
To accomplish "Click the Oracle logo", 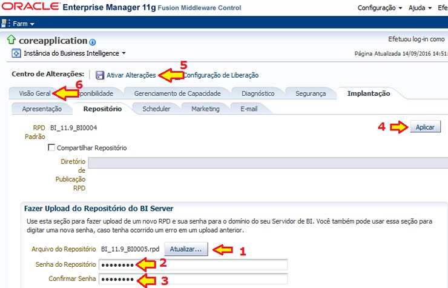I will [x=31, y=6].
